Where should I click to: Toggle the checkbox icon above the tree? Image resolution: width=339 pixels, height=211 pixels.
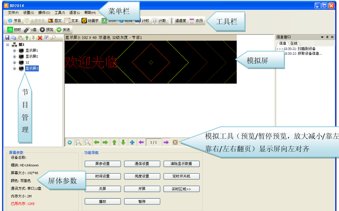click(x=46, y=38)
